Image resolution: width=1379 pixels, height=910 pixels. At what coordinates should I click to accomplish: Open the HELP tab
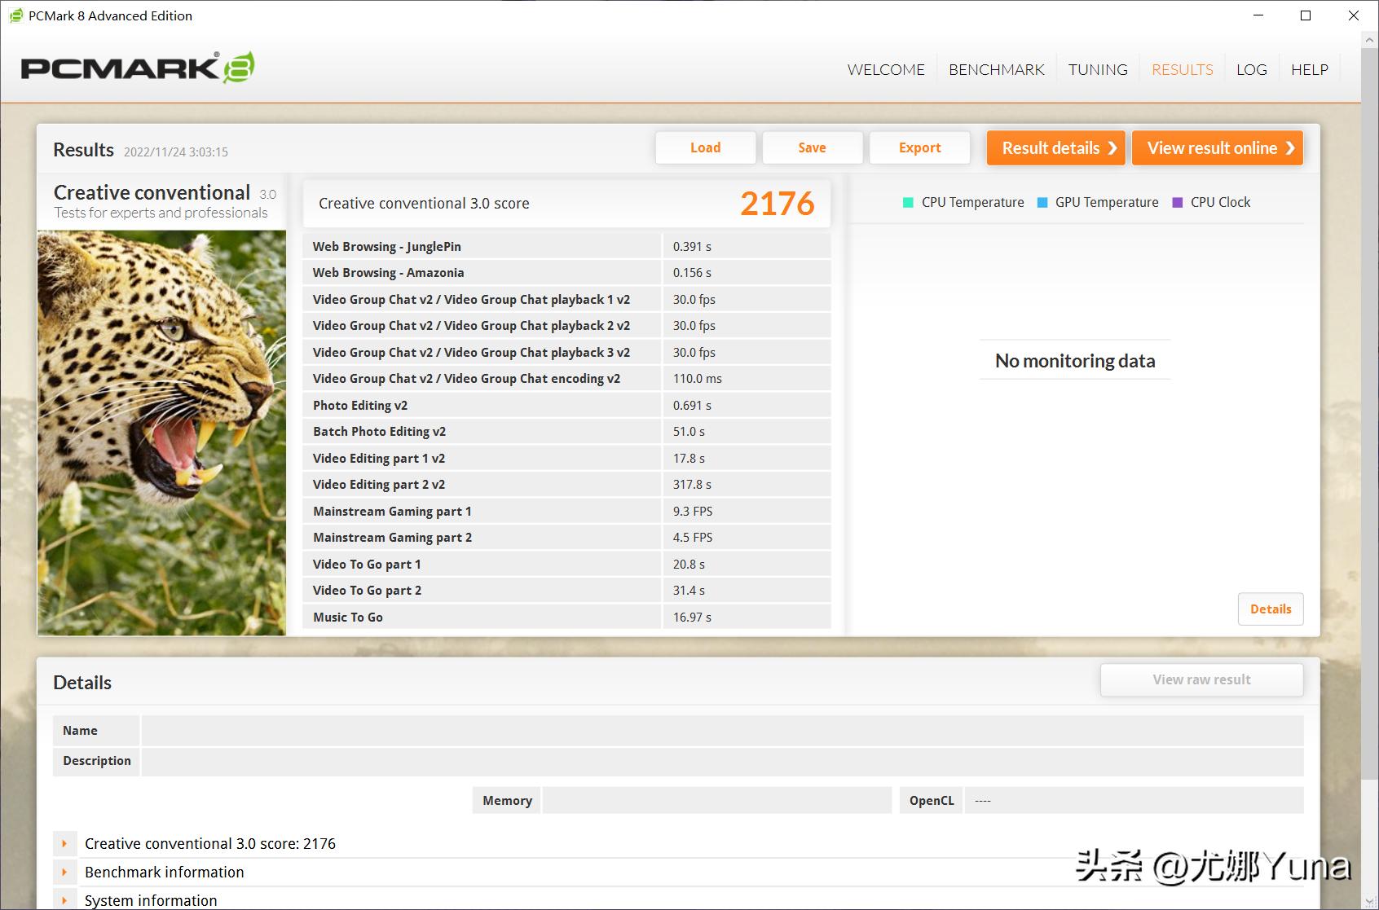tap(1310, 70)
